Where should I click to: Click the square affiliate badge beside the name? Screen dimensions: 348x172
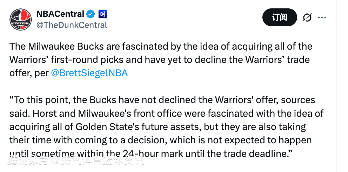pyautogui.click(x=103, y=14)
